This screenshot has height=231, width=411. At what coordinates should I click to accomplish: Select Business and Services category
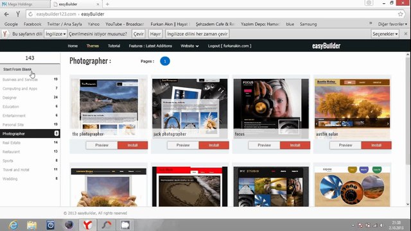click(x=30, y=80)
